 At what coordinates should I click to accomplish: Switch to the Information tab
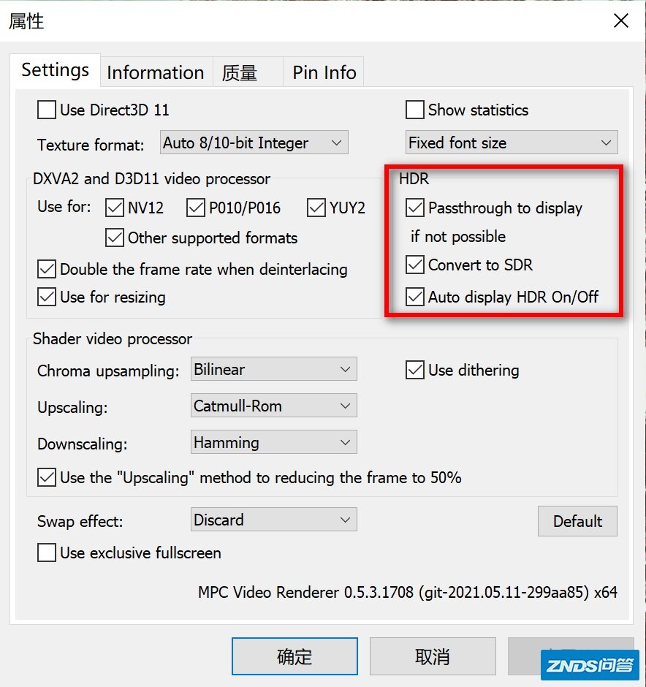coord(156,72)
